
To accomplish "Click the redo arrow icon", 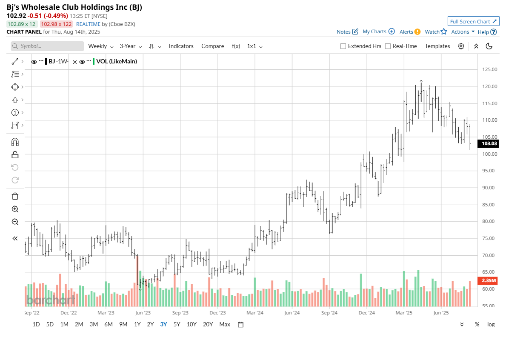I will [x=15, y=180].
